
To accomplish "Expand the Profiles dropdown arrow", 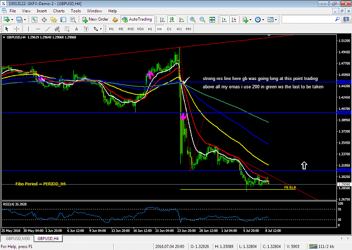I will [25, 20].
